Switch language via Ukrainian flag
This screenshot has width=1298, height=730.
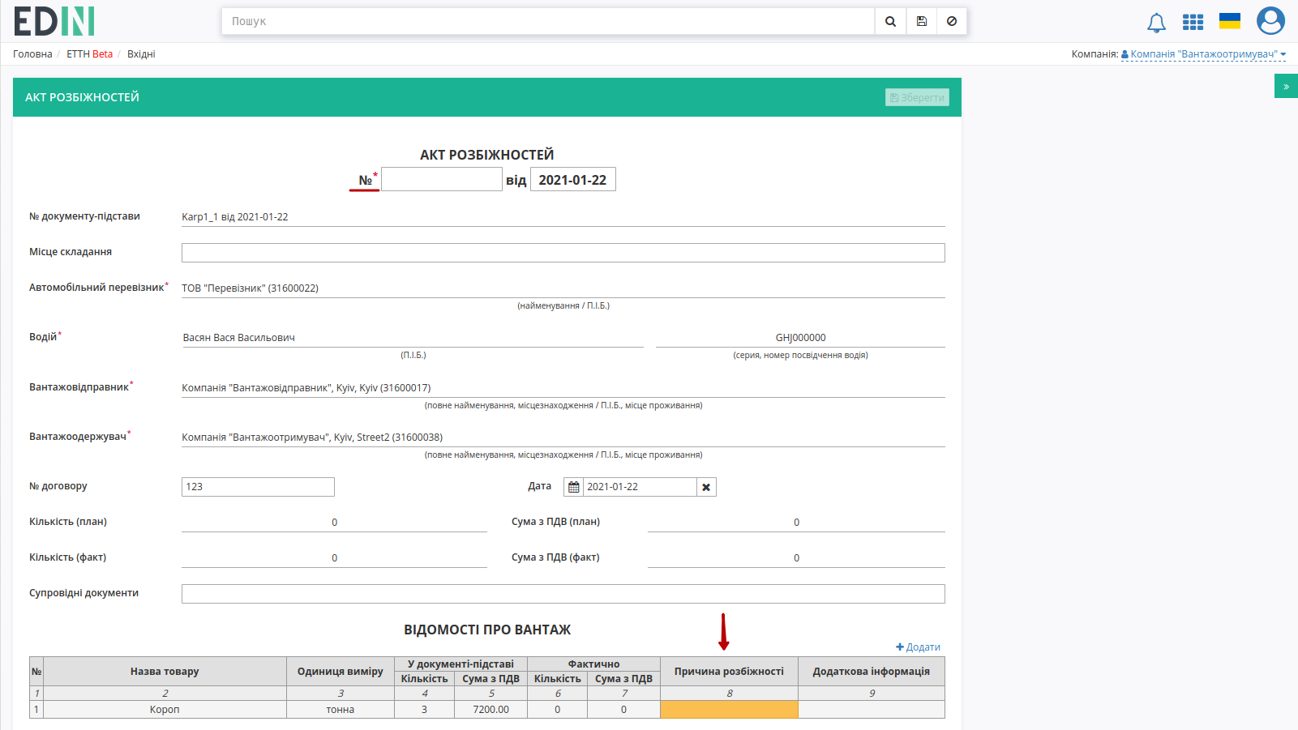[1230, 21]
